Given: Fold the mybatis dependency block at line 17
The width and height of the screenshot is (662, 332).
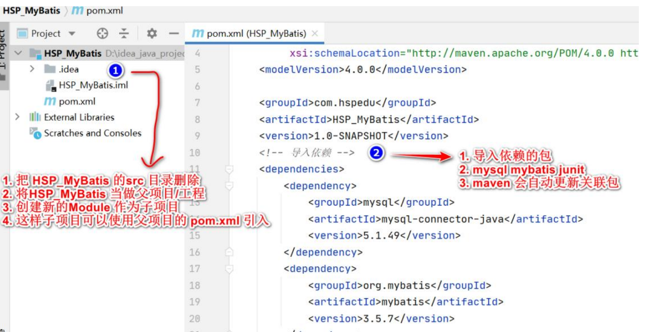Looking at the screenshot, I should click(229, 269).
